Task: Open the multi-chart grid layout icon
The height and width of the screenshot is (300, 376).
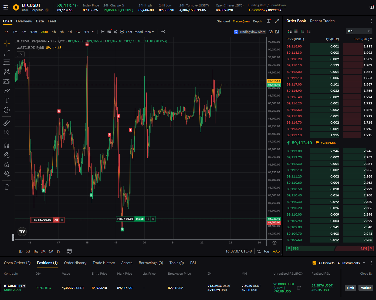Action: [269, 21]
